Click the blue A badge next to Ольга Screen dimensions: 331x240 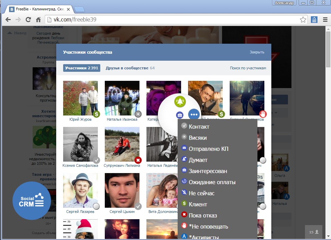(x=287, y=169)
